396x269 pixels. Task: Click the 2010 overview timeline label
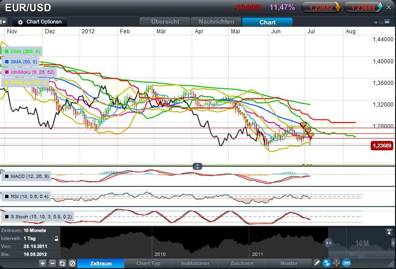(160, 254)
